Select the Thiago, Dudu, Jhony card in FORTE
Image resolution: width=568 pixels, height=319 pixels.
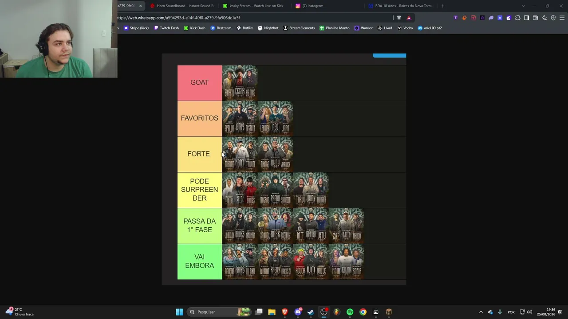pyautogui.click(x=275, y=154)
